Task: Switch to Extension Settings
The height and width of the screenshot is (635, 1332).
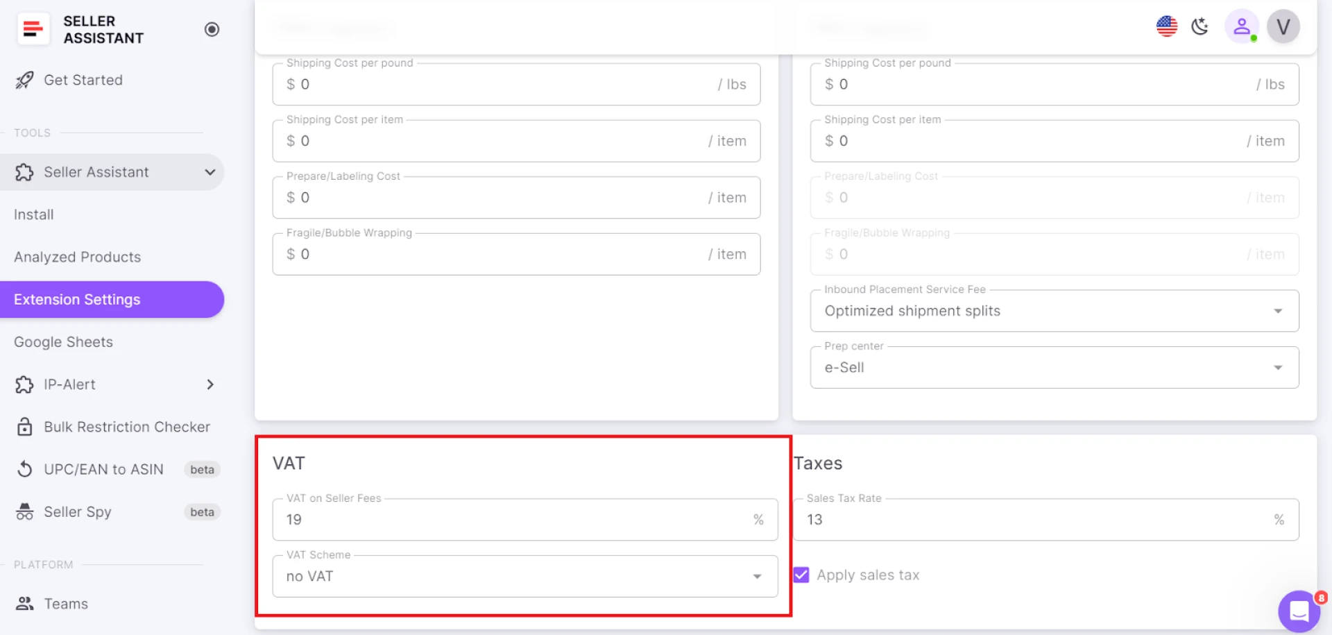Action: pyautogui.click(x=77, y=299)
